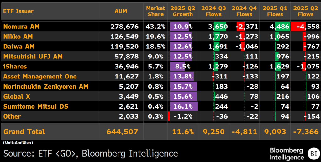Click Global X's 2024 Q3 flow 446

click(x=222, y=96)
